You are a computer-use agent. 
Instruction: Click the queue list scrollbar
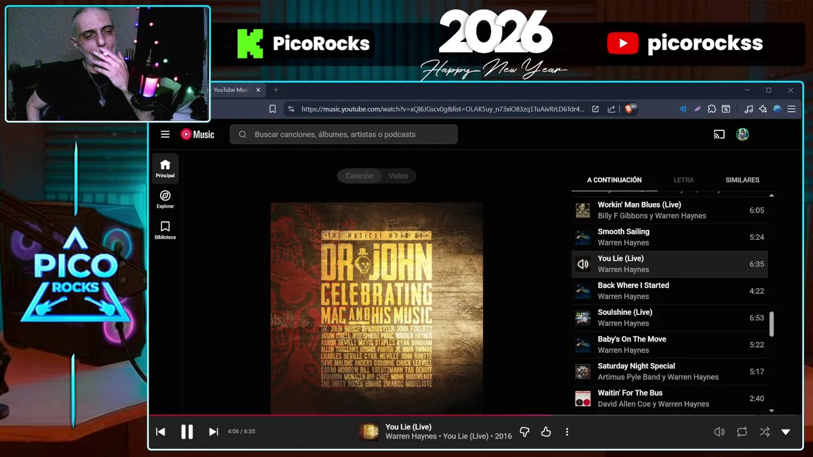(x=772, y=324)
